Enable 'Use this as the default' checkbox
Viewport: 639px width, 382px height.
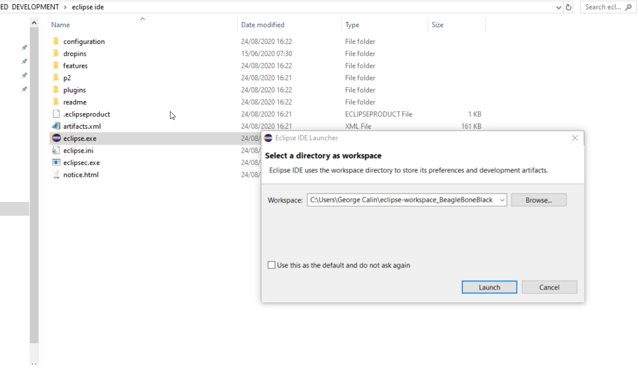[x=272, y=265]
